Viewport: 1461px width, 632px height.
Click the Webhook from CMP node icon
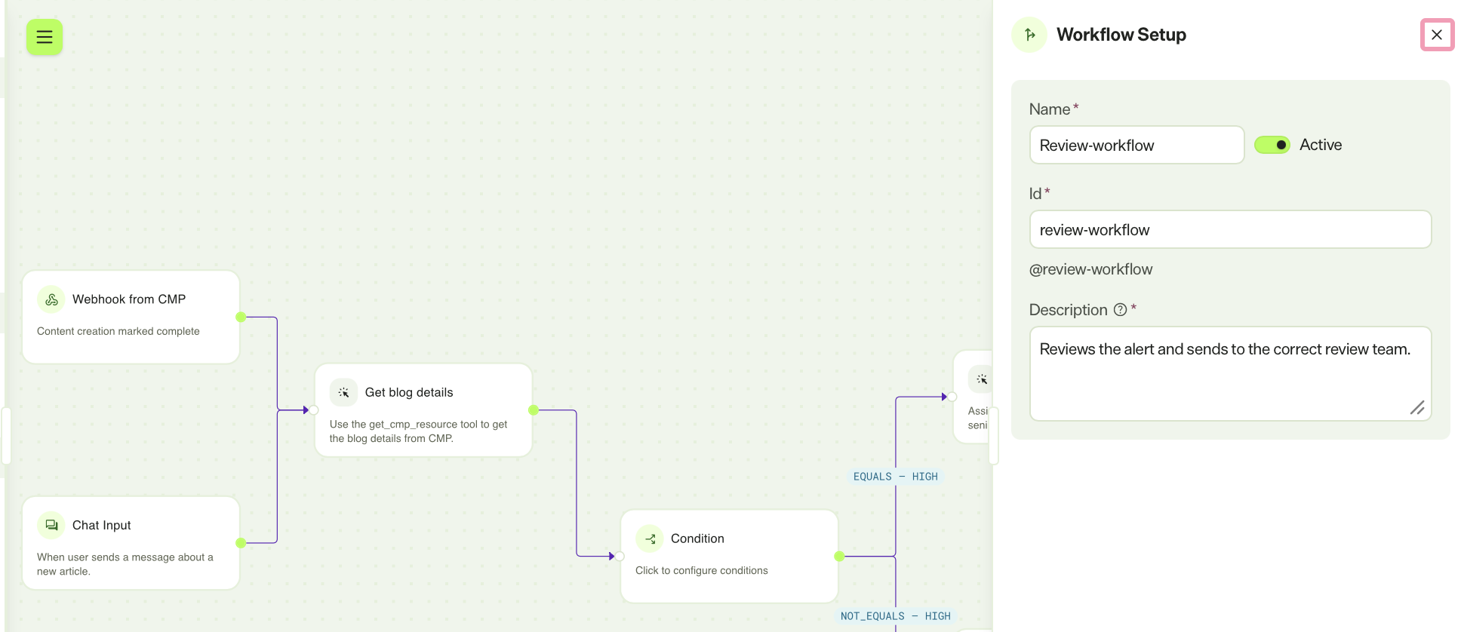point(51,299)
